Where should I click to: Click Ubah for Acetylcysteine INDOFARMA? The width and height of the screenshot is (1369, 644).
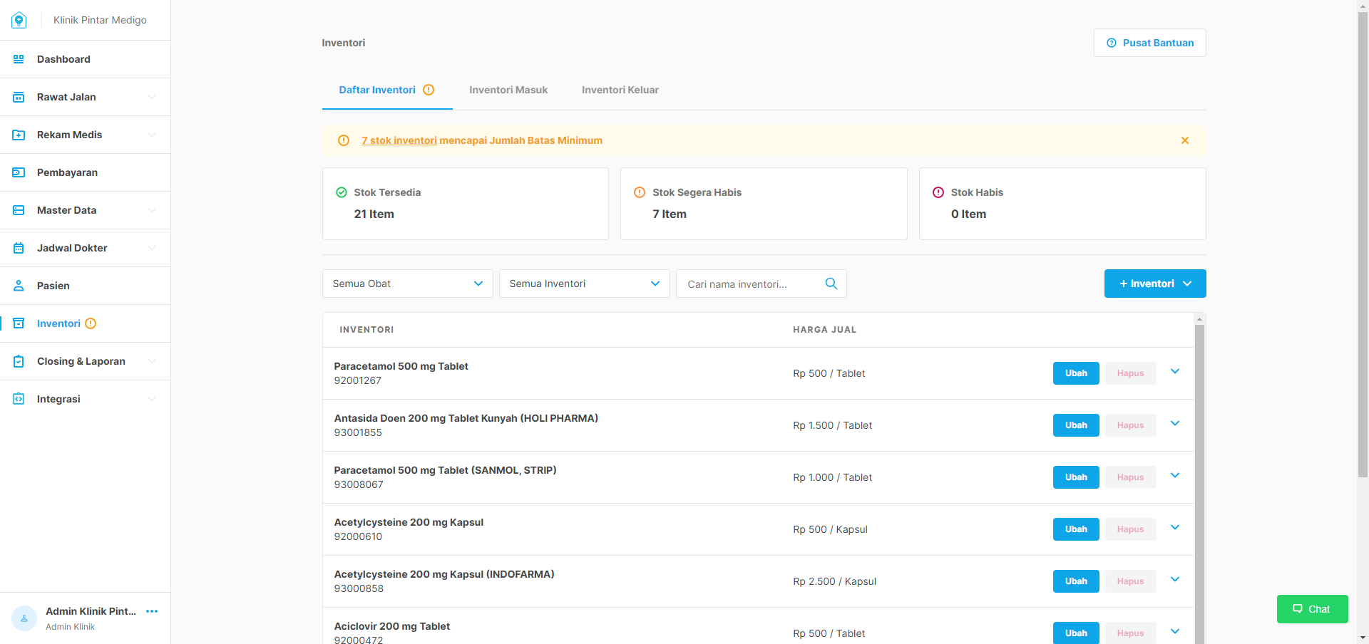1076,581
